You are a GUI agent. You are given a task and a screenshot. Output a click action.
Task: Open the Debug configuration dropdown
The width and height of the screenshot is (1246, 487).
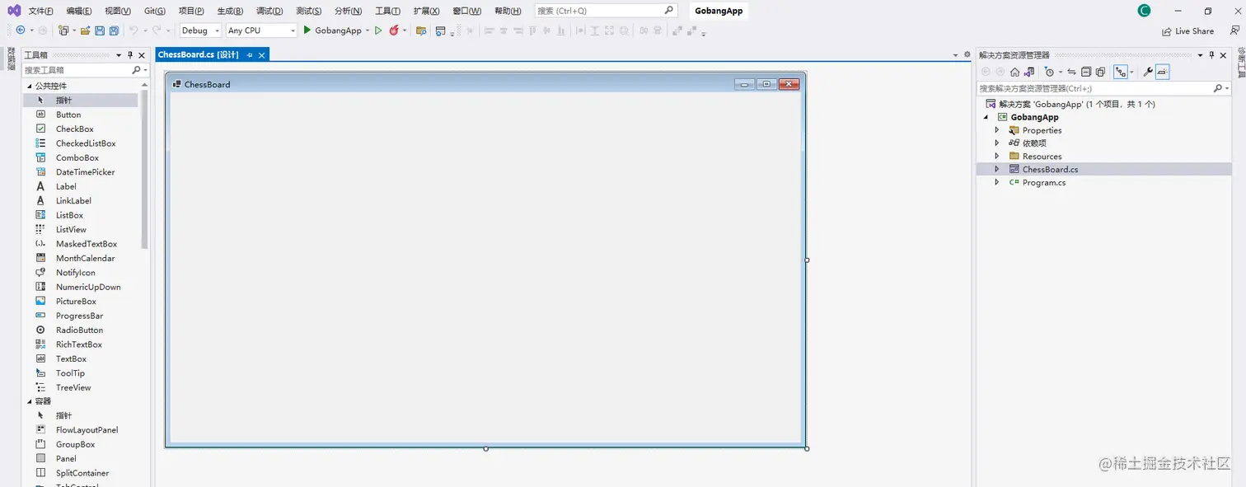point(201,30)
